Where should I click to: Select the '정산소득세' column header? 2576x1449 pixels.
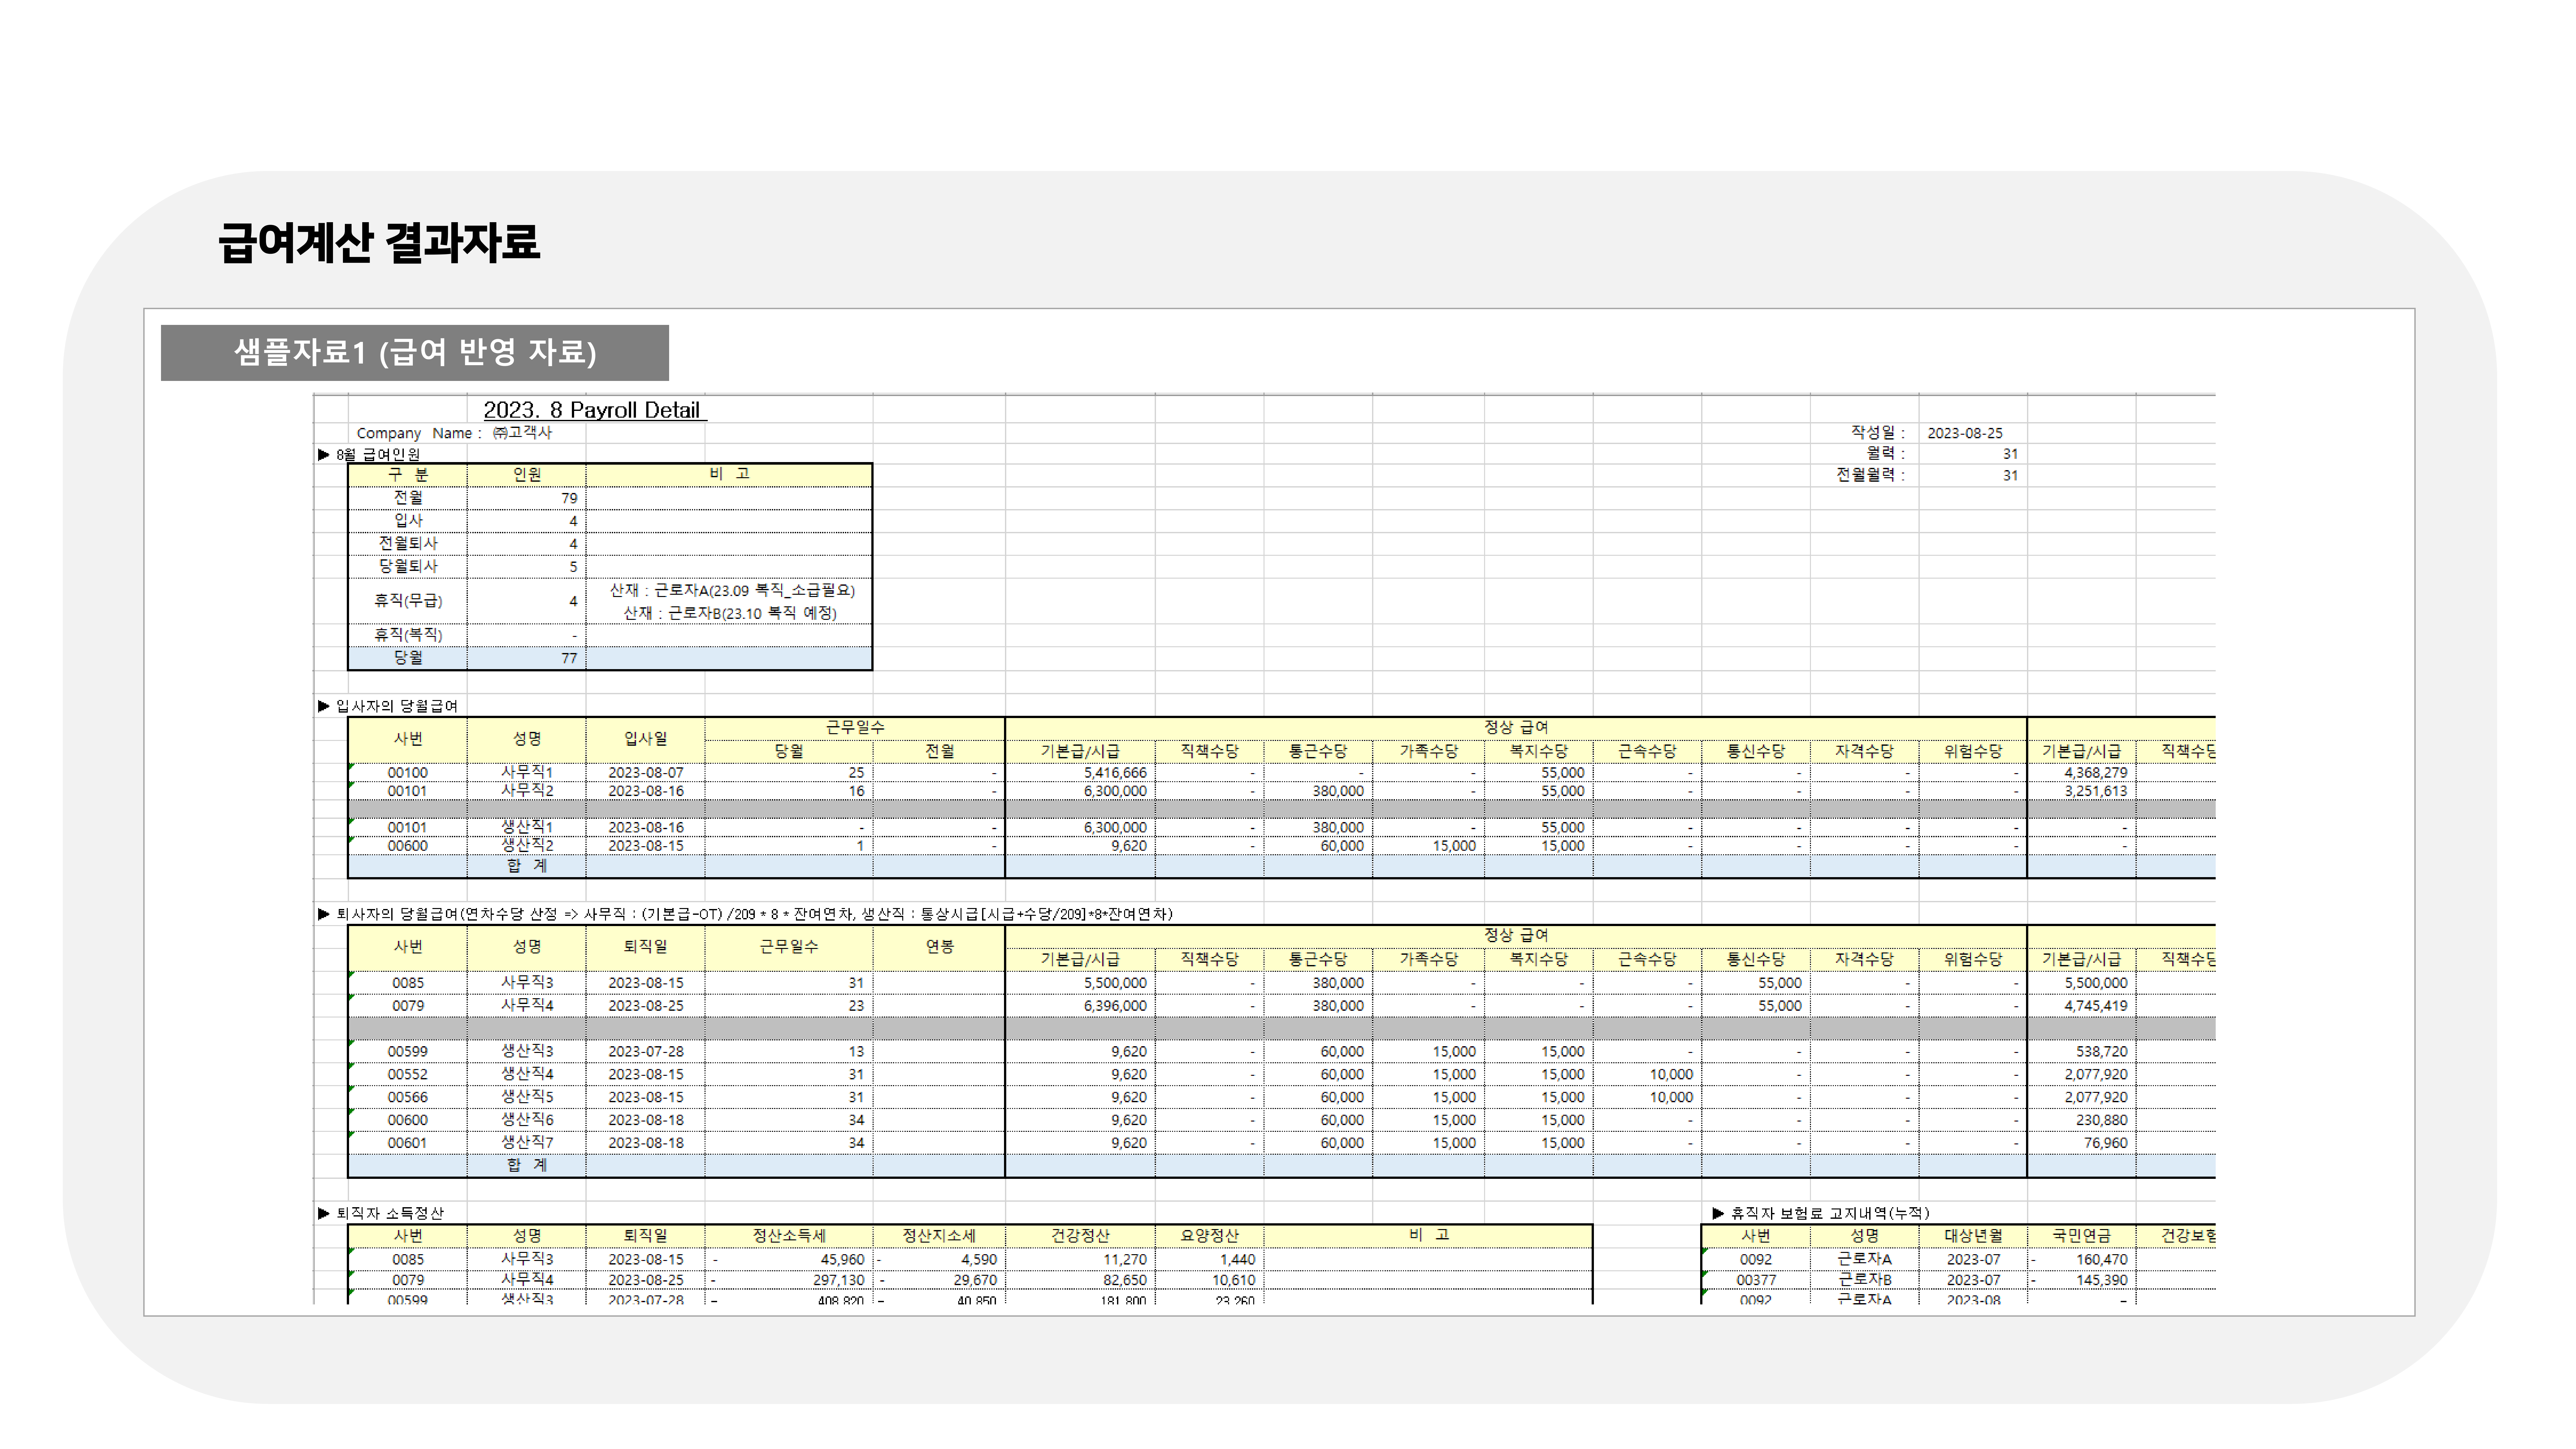click(x=789, y=1236)
